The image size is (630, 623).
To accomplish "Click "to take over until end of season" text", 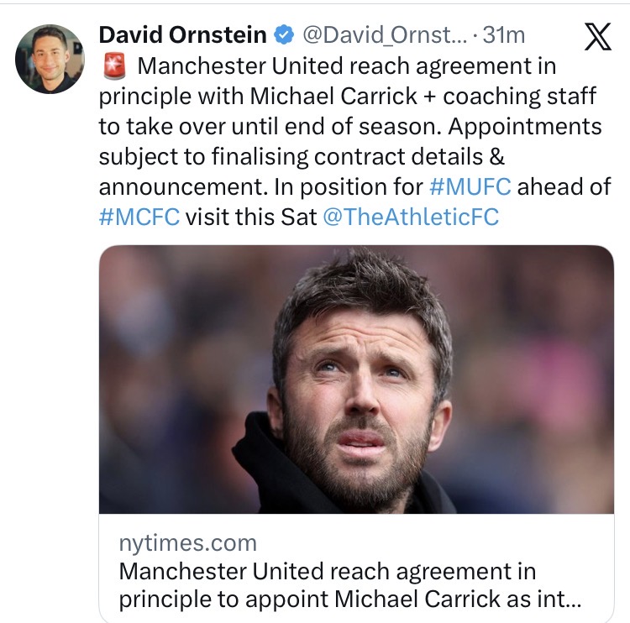I will coord(235,126).
